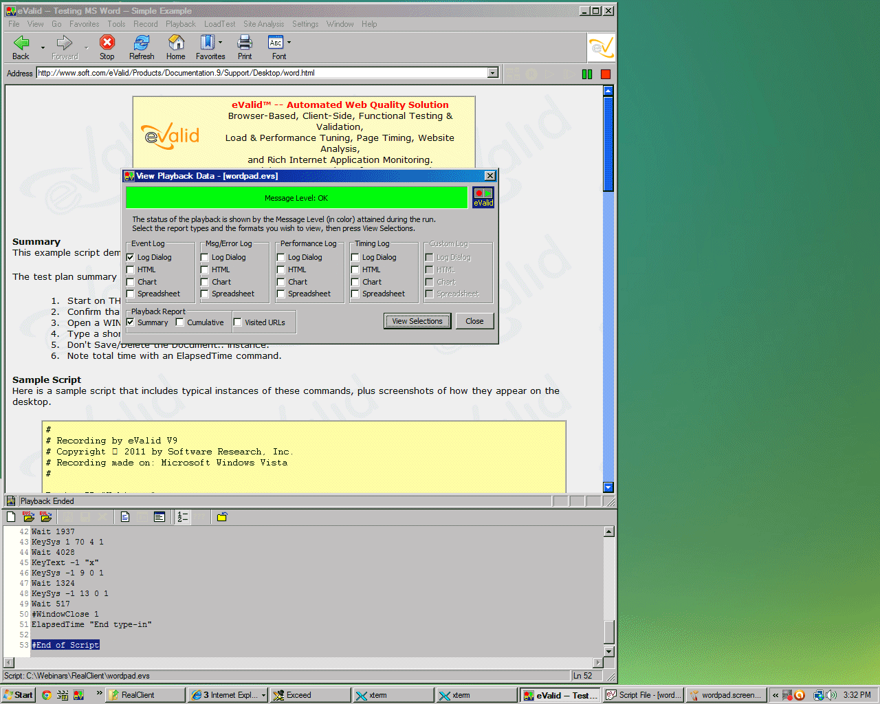The width and height of the screenshot is (880, 704).
Task: Click the Close button in playback dialog
Action: [x=474, y=321]
